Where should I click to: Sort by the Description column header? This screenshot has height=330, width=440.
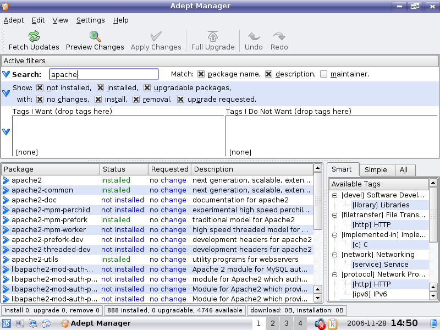252,169
